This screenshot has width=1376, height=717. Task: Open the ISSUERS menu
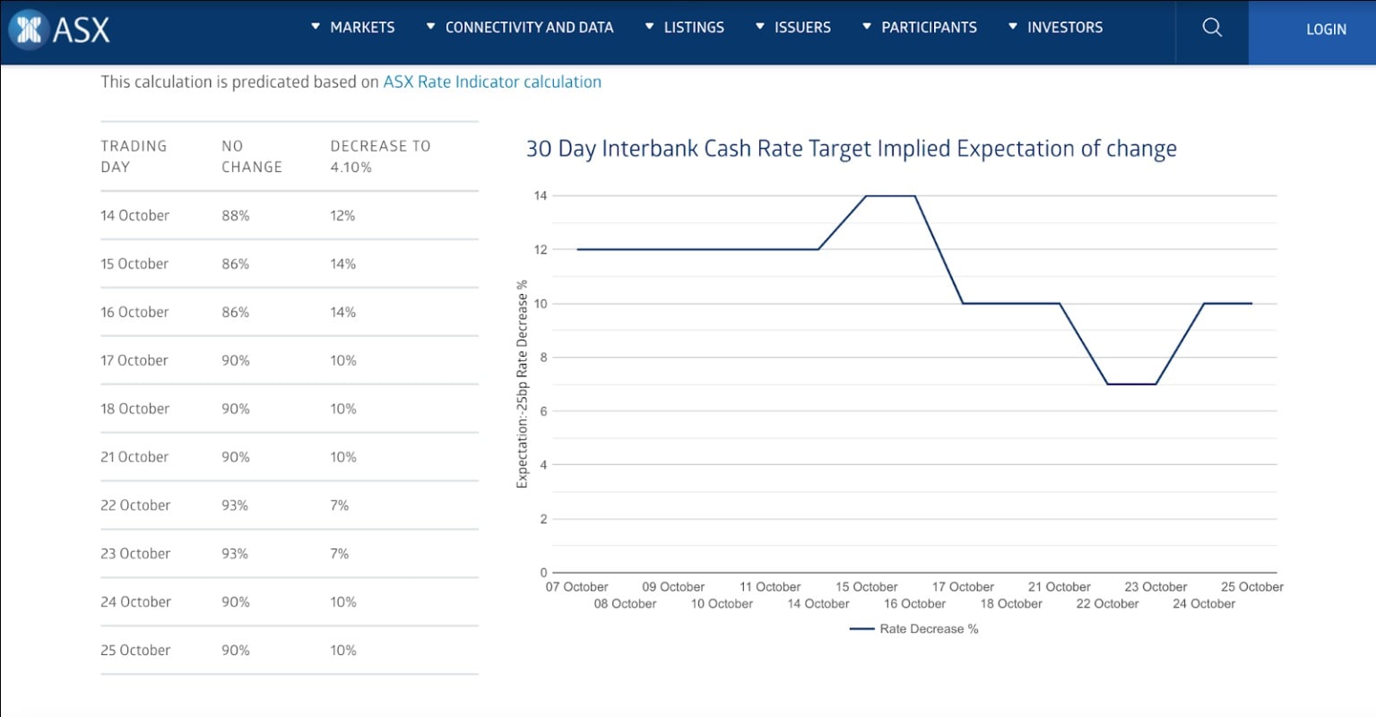(x=802, y=28)
